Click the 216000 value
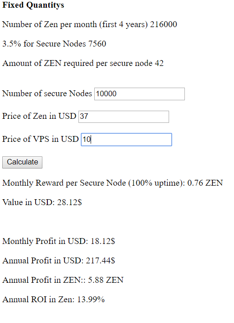234x323 pixels. pos(164,24)
